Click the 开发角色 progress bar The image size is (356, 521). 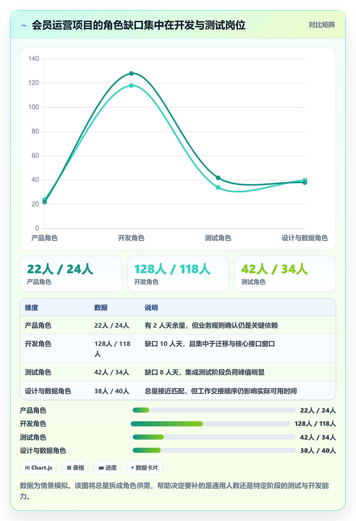211,424
